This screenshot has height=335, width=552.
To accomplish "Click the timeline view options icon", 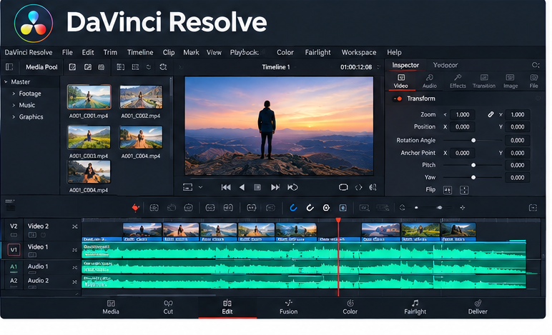I will (10, 205).
